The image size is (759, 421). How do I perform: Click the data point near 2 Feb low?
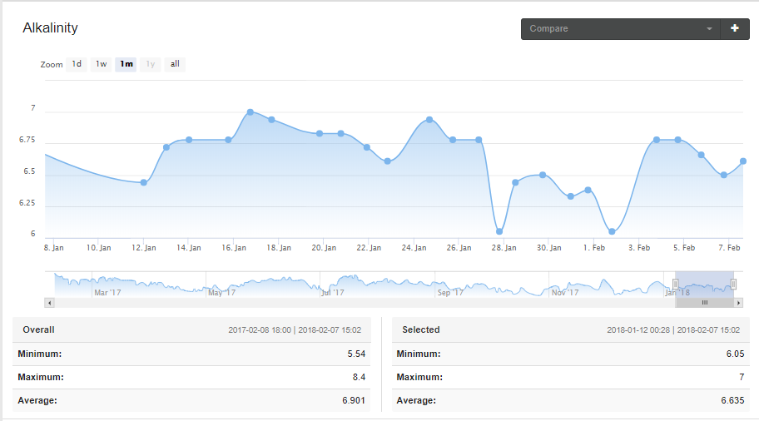click(612, 231)
